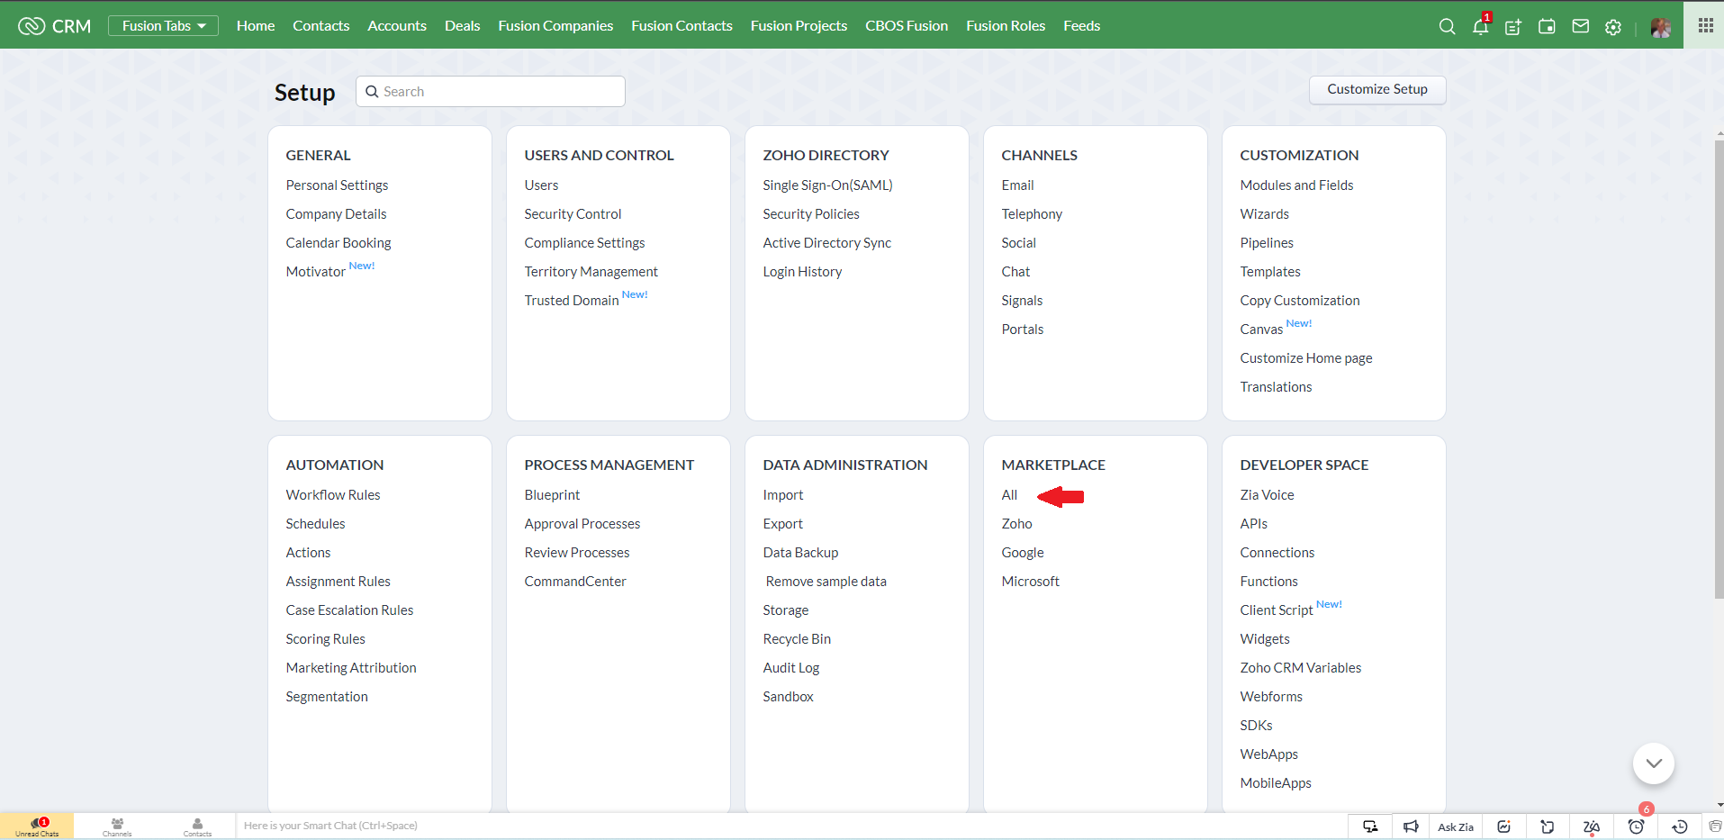Open the Deals tab
The width and height of the screenshot is (1724, 840).
tap(462, 26)
